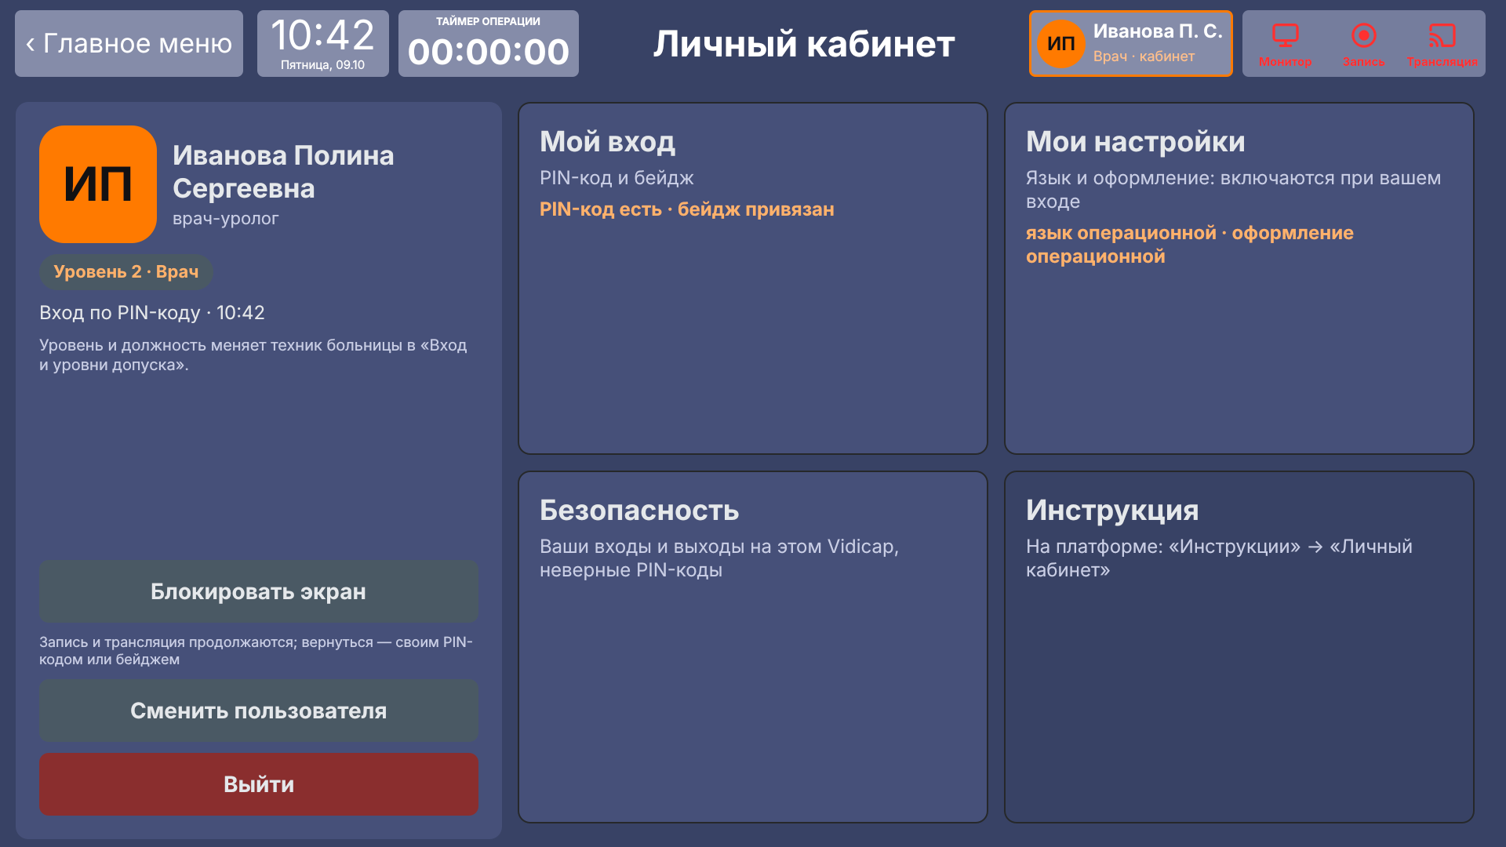Click the 'Вход по PIN-коду · 10:42' line
Viewport: 1506px width, 847px height.
pos(152,313)
